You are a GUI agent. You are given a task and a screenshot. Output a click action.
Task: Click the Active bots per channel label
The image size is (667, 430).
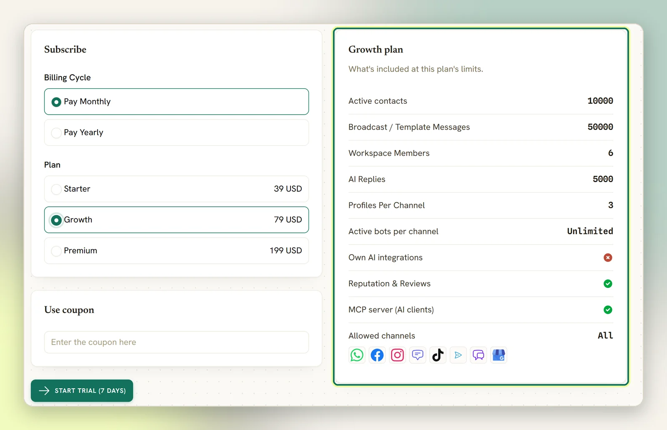coord(394,231)
